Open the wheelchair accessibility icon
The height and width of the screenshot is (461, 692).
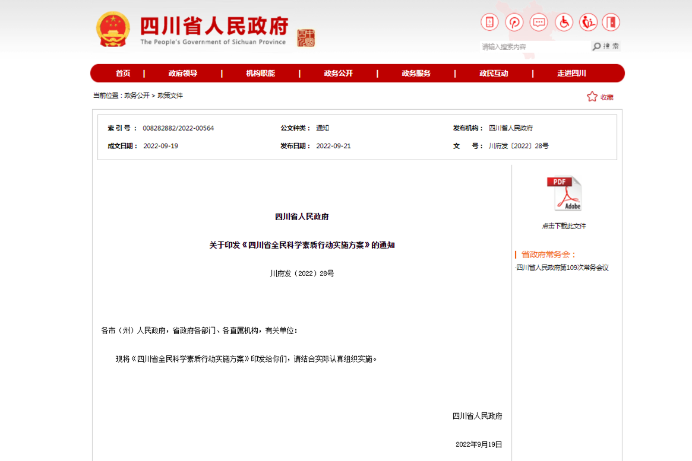click(564, 22)
